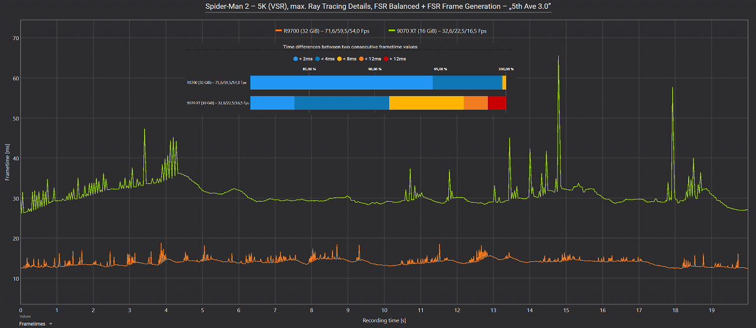Click the 9070 XT dark-blue under-4ms segment
This screenshot has height=328, width=756.
(341, 103)
